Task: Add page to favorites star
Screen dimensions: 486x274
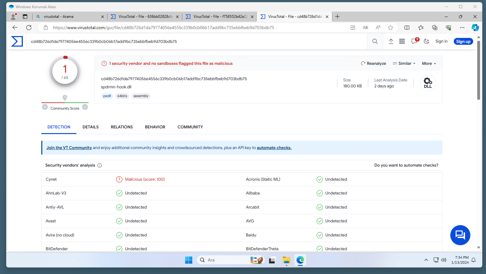Action: pyautogui.click(x=390, y=28)
